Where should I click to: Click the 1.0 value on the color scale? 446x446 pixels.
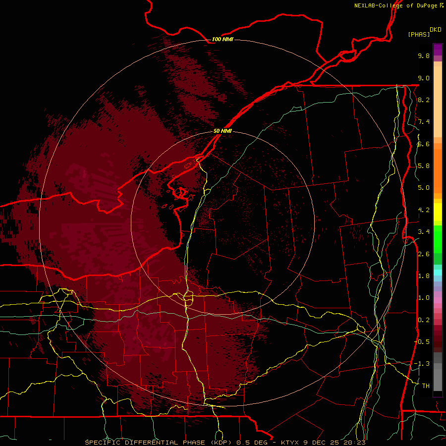click(424, 298)
